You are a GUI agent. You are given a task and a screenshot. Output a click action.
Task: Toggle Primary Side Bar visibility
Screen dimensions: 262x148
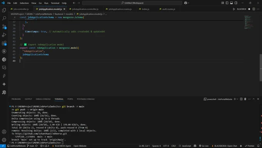[x=227, y=3]
